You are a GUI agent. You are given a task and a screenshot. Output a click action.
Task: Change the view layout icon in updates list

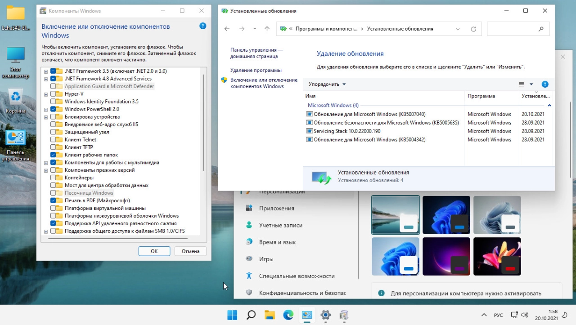click(522, 84)
